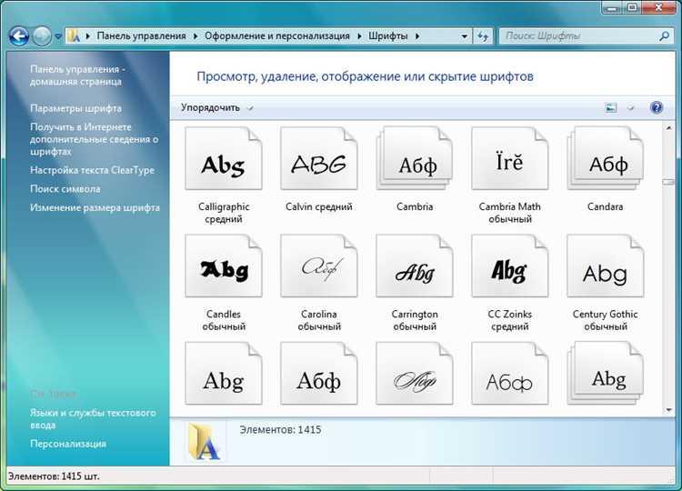Open Языки и службы текстового ввода link
The height and width of the screenshot is (491, 682).
pos(93,418)
